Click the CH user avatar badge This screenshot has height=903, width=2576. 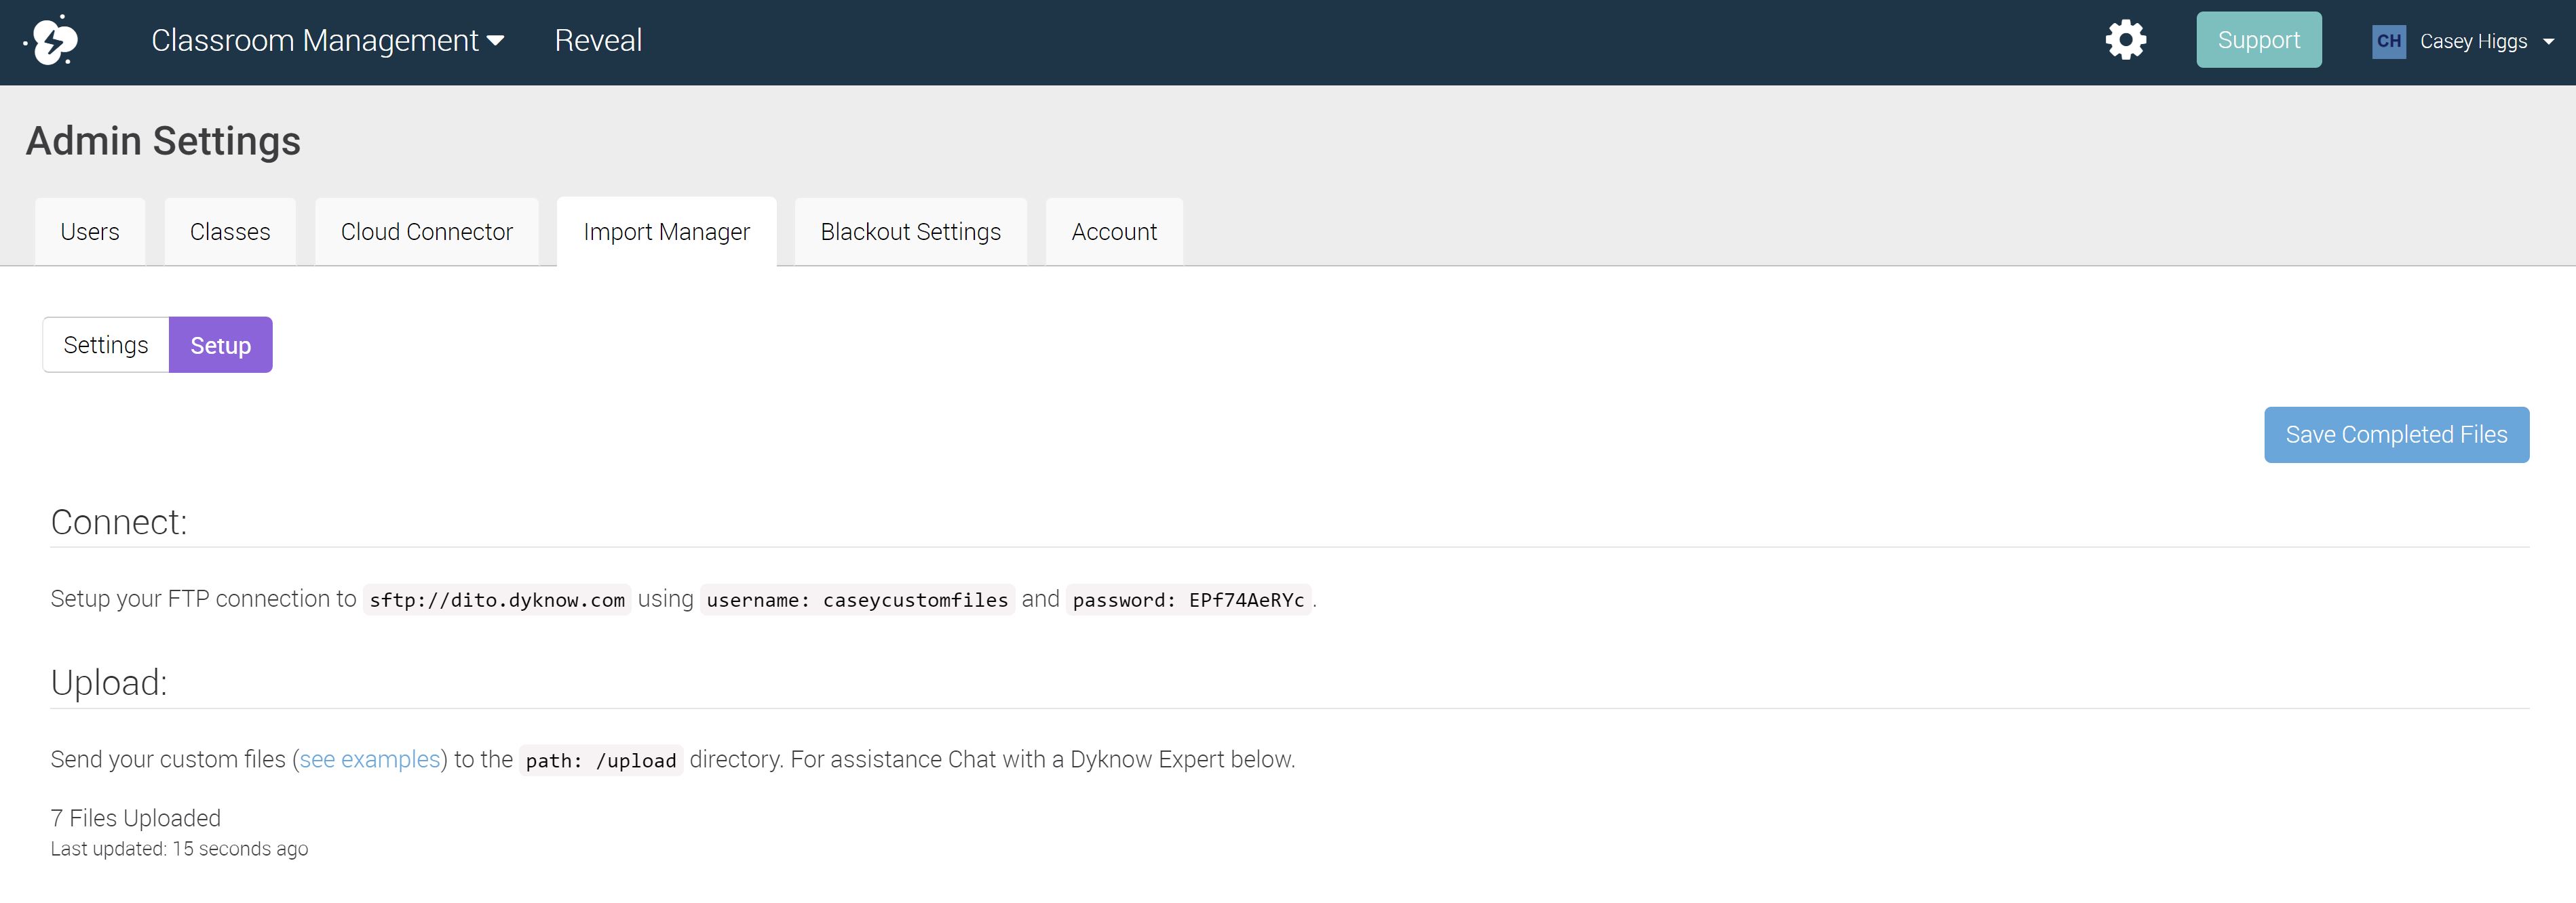(x=2388, y=41)
